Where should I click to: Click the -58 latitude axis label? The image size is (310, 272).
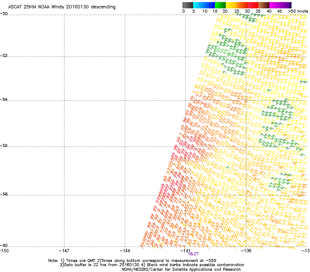(x=4, y=194)
